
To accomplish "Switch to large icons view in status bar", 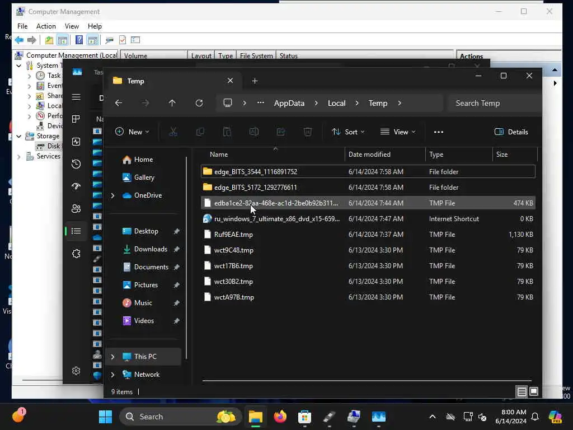I will coord(534,391).
